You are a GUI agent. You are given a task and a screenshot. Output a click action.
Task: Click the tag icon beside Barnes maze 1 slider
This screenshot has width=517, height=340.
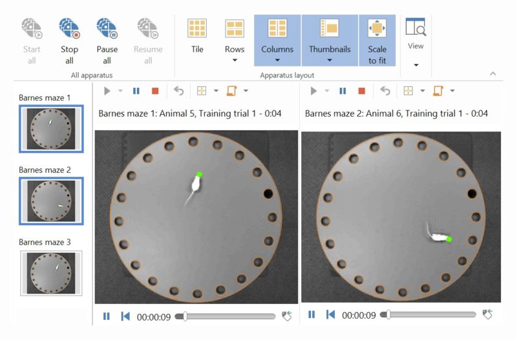pos(287,316)
